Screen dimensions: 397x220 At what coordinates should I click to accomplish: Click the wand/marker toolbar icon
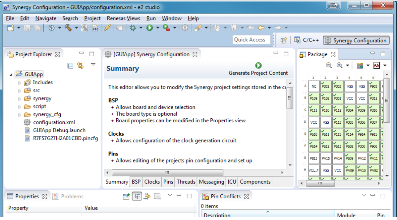click(198, 28)
